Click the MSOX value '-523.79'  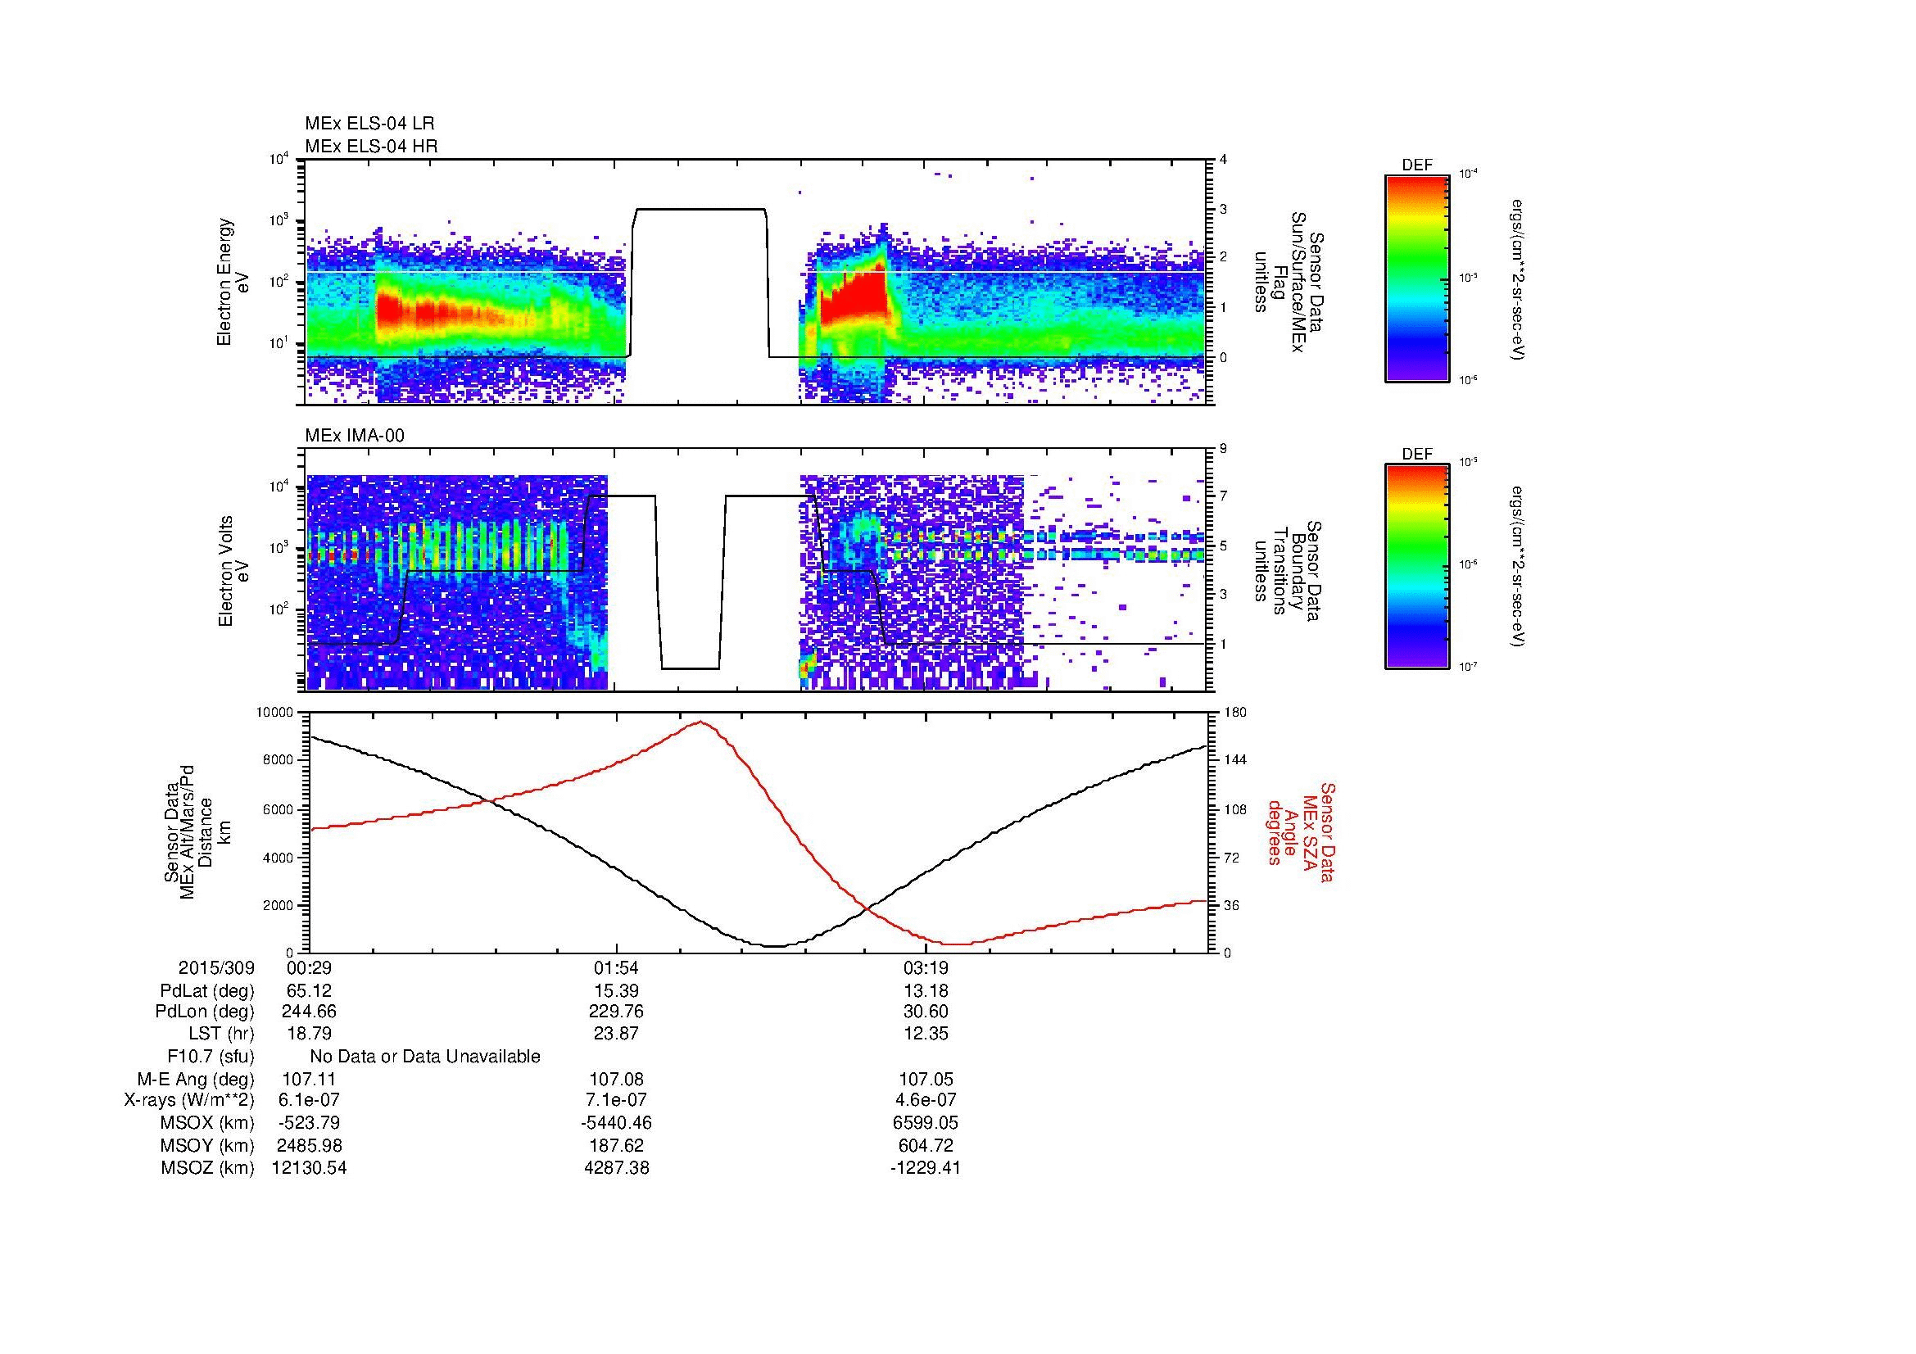309,1124
